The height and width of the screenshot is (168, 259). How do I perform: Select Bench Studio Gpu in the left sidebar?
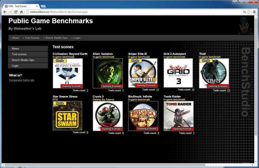(x=28, y=60)
